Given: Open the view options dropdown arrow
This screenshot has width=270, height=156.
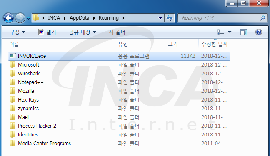Looking at the screenshot, I should 230,32.
